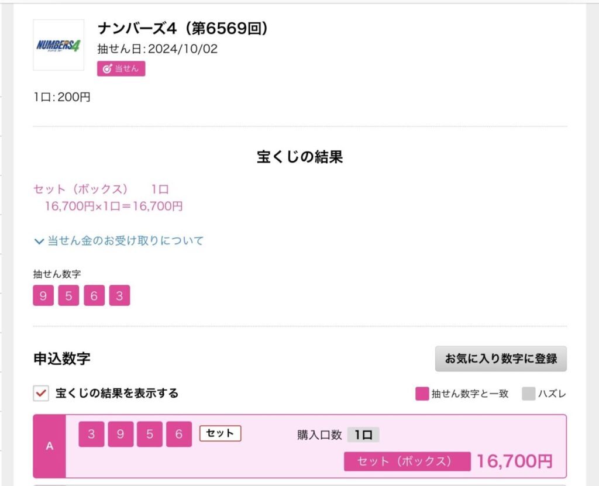Viewport: 599px width, 486px height.
Task: Click the pink 当せん badge
Action: click(x=121, y=69)
